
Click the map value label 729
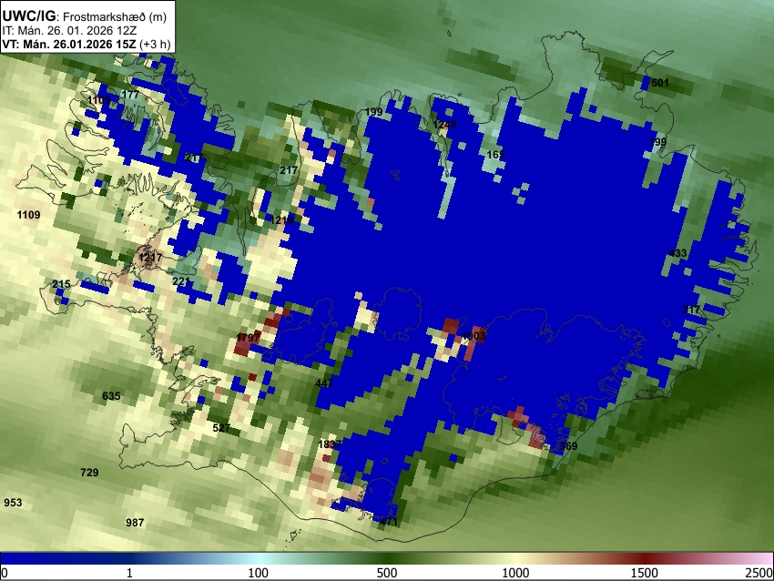click(89, 473)
